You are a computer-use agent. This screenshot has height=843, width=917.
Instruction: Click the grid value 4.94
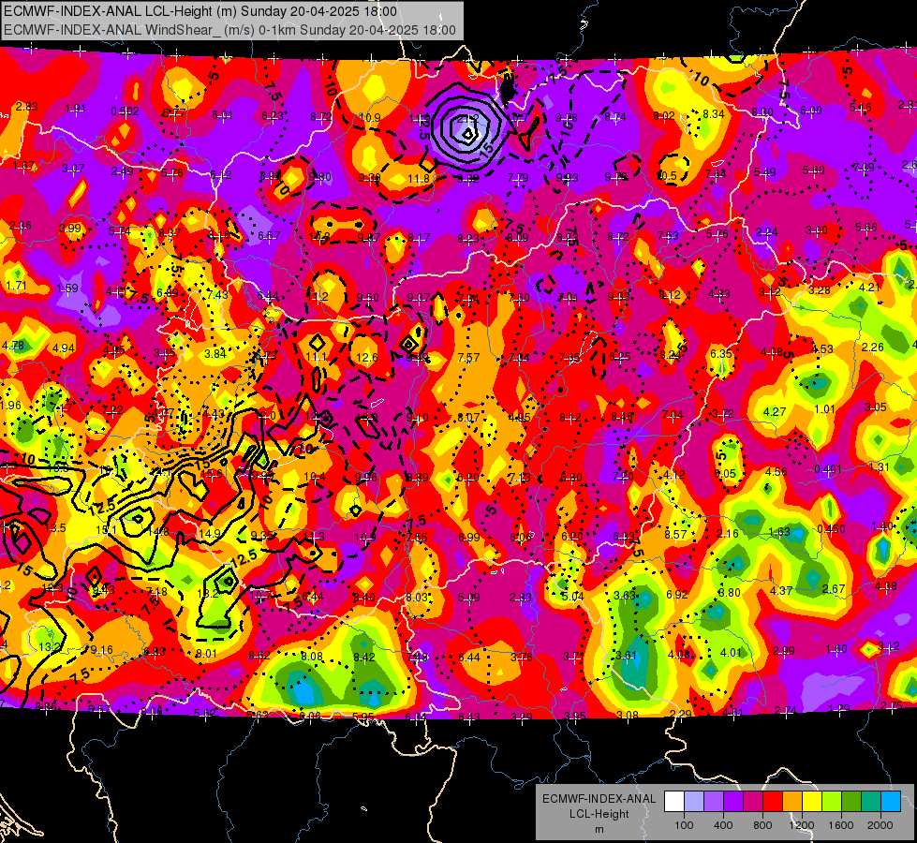[x=64, y=348]
